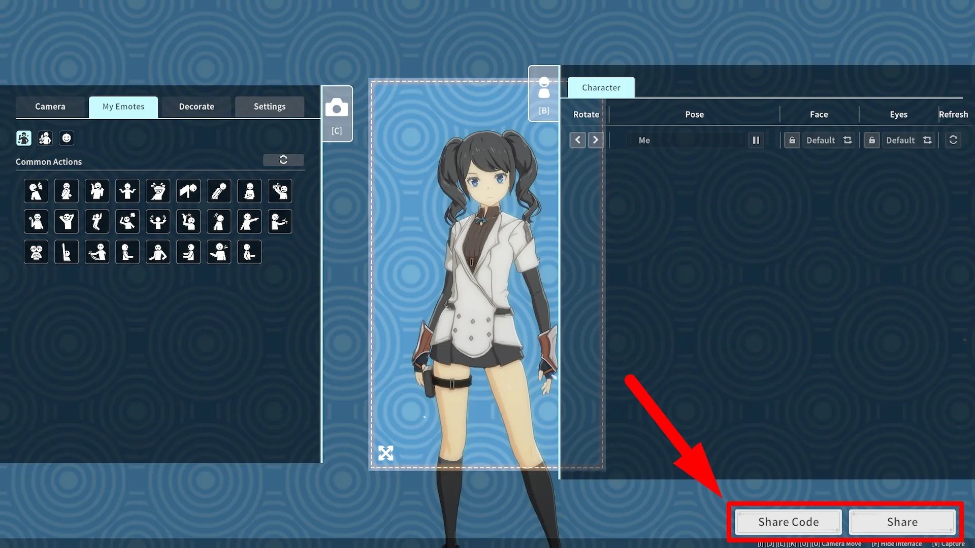Select the shrug emote action
Viewport: 975px width, 548px height.
coord(127,191)
